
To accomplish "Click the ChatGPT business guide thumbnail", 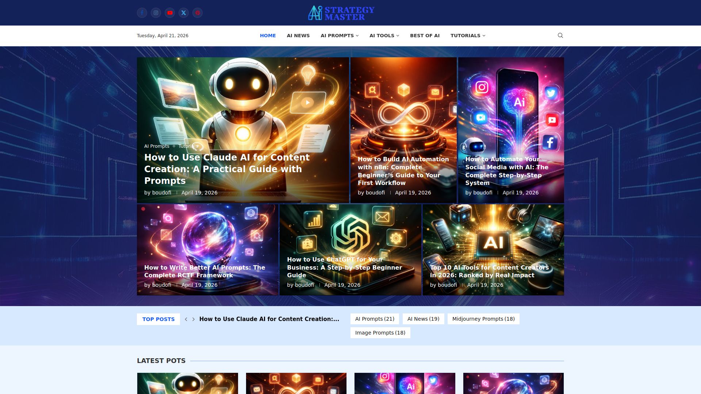I will pos(350,233).
